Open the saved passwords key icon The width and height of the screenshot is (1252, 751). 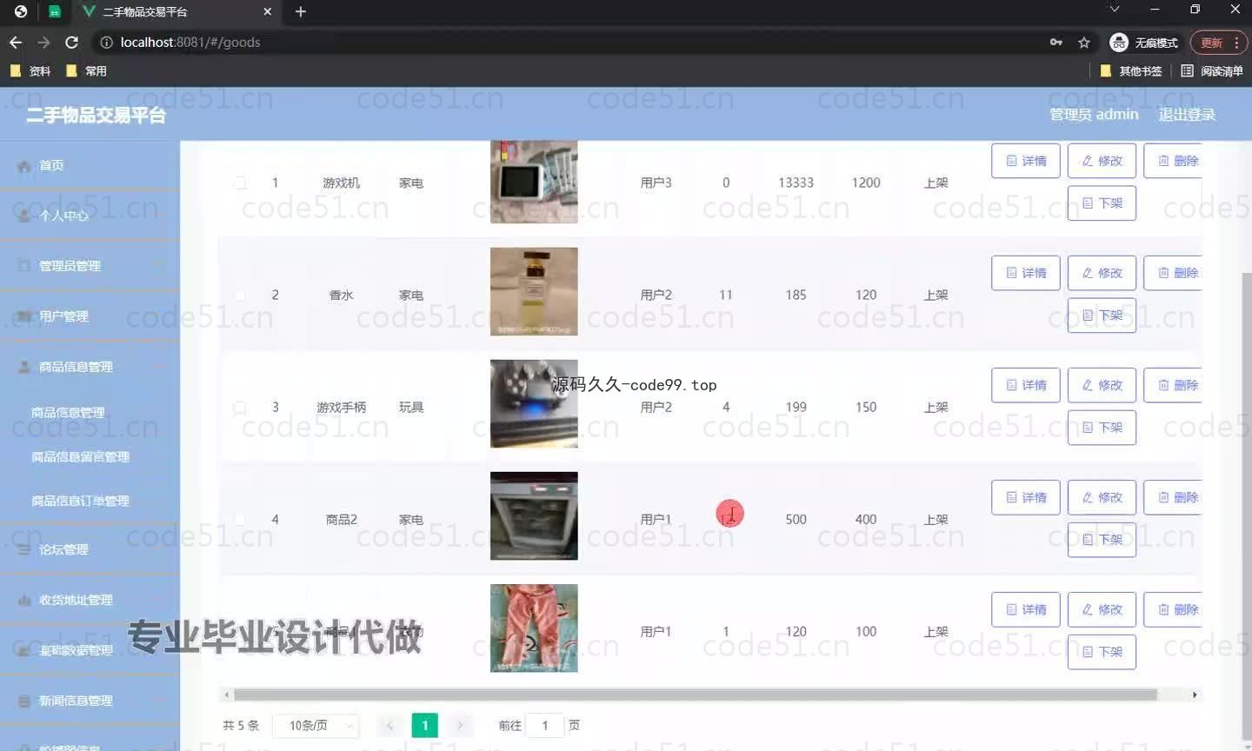pyautogui.click(x=1056, y=42)
